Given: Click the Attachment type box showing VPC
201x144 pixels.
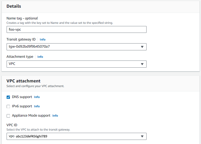Looking at the screenshot, I should [76, 64].
